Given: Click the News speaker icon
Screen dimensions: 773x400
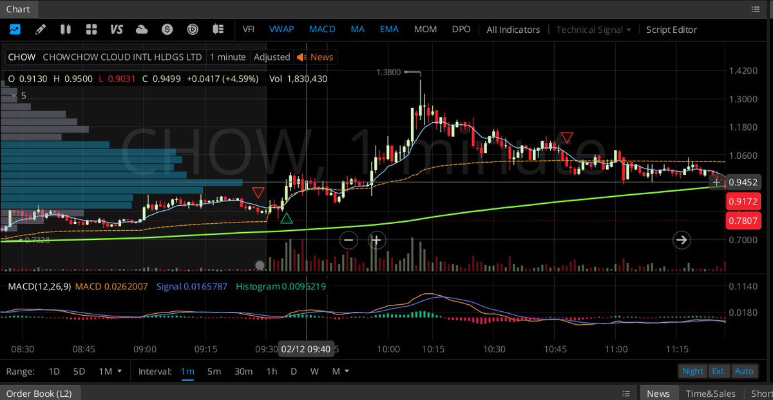Looking at the screenshot, I should [301, 57].
